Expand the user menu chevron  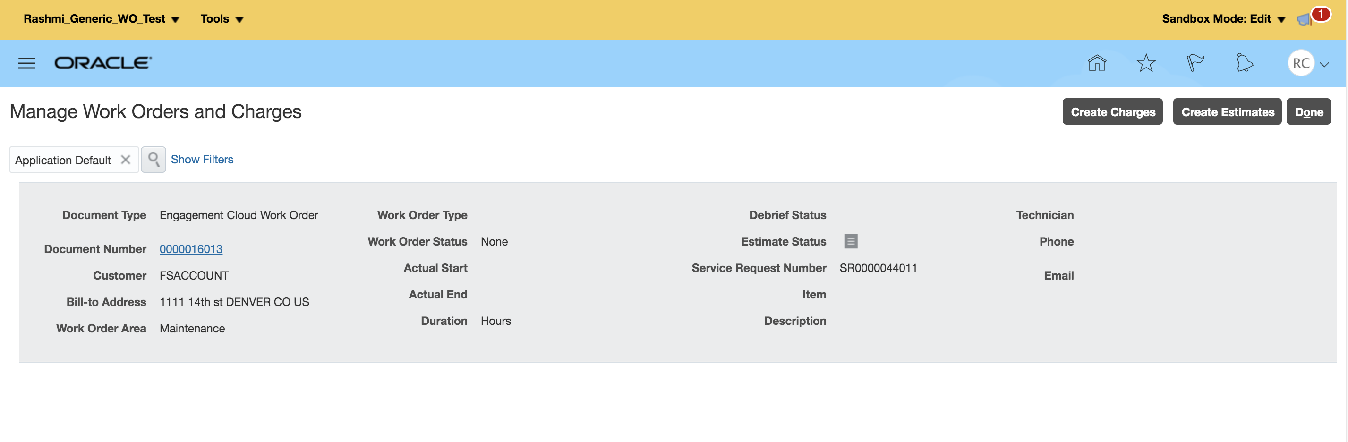[x=1324, y=64]
